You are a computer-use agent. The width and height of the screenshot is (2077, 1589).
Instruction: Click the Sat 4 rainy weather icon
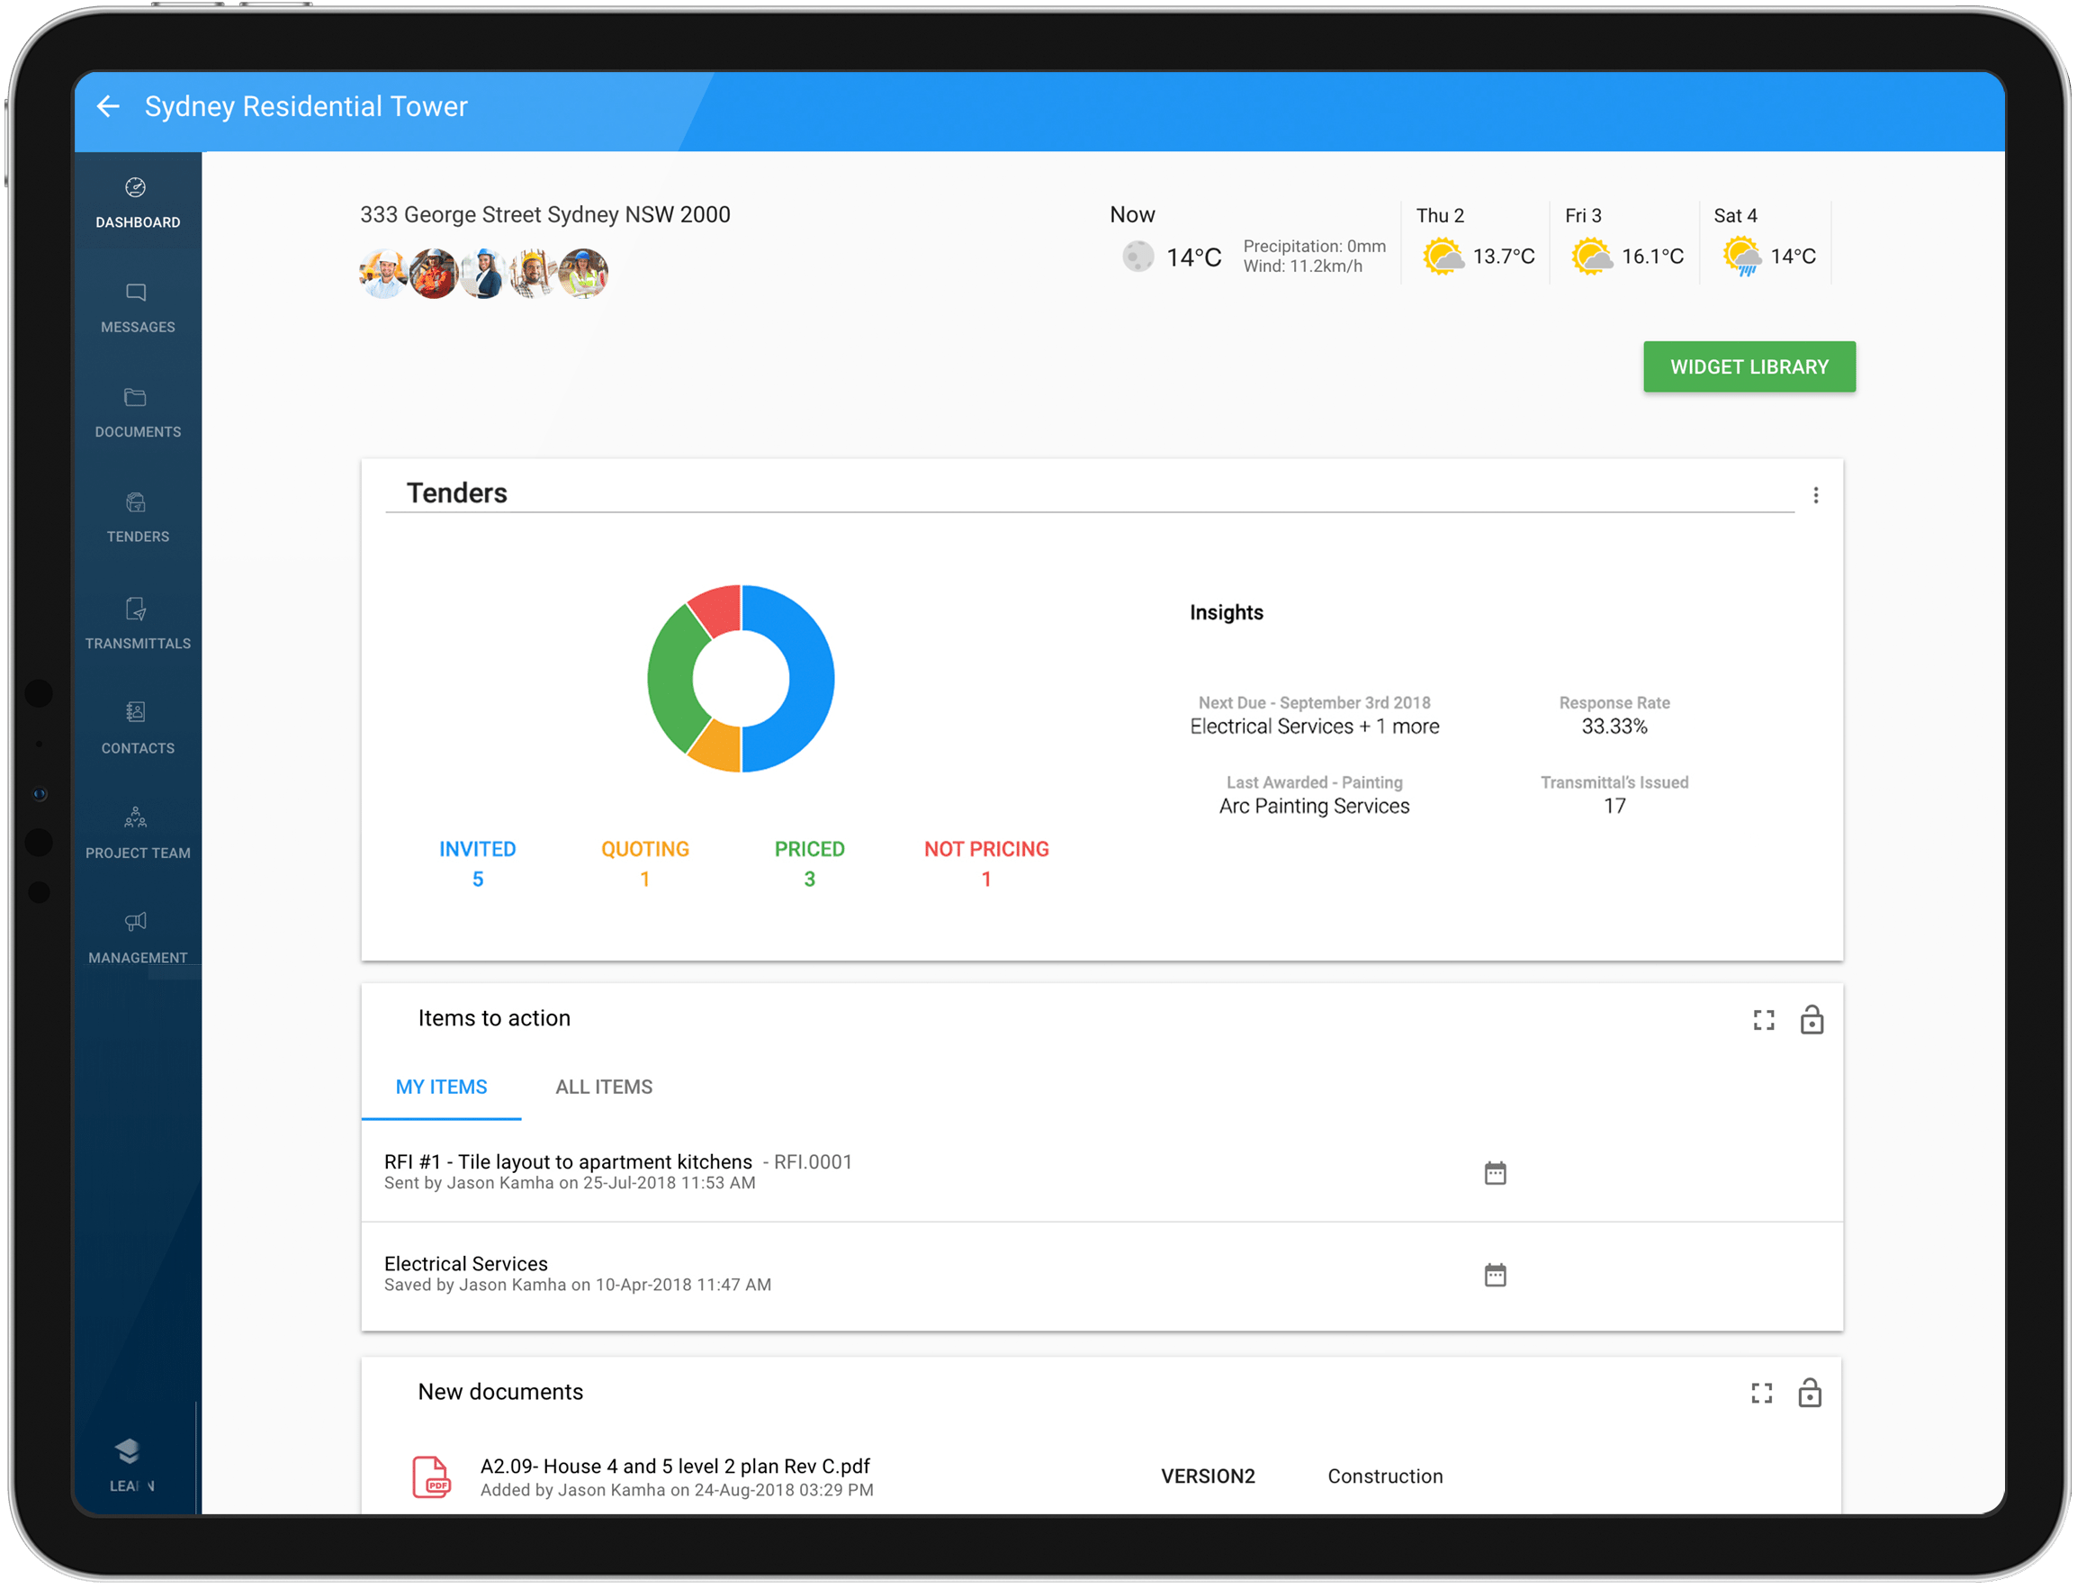[1742, 257]
